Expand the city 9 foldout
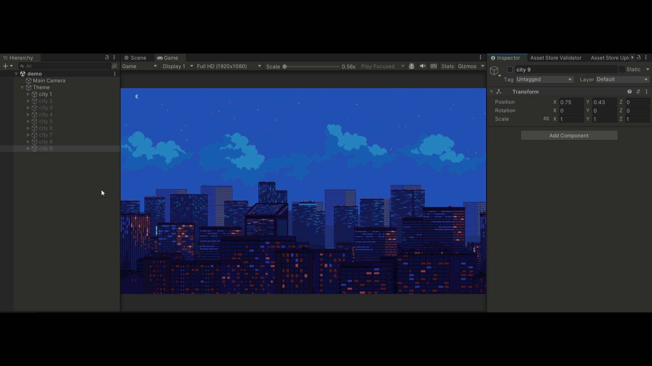Image resolution: width=652 pixels, height=366 pixels. 28,148
